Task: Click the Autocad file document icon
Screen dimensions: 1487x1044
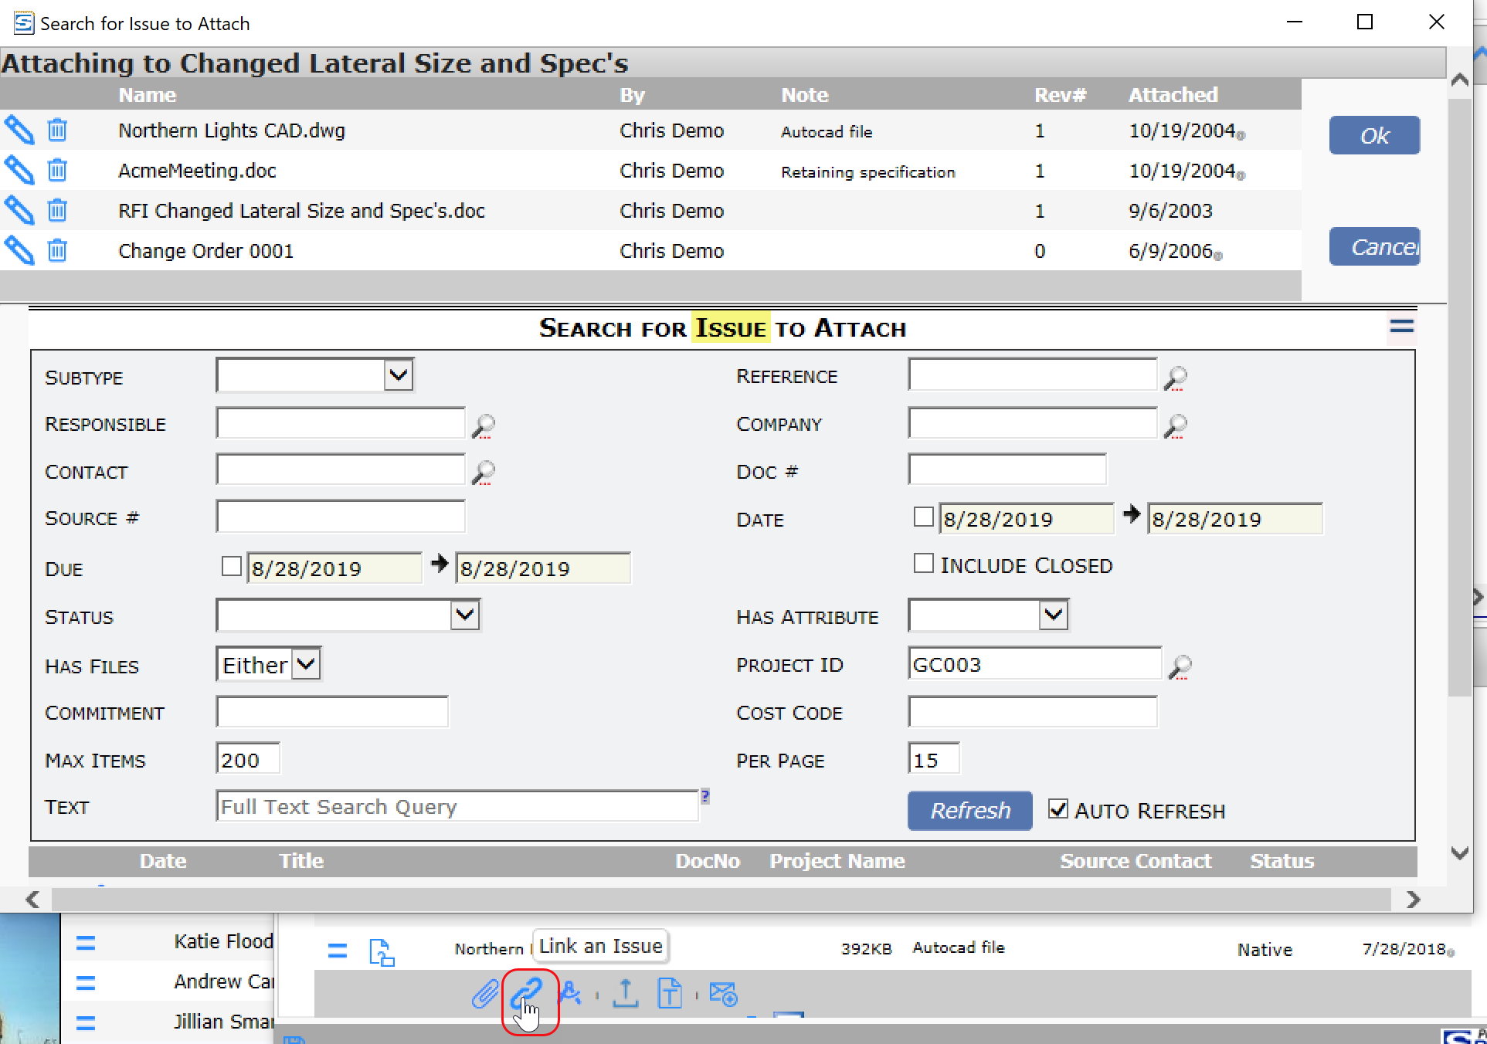Action: point(382,952)
